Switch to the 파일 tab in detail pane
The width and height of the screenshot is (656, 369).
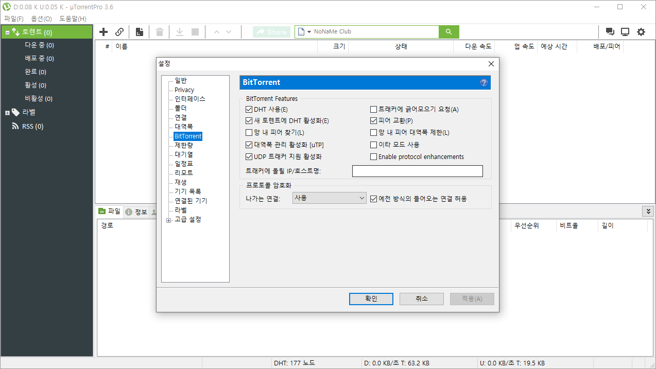point(110,212)
